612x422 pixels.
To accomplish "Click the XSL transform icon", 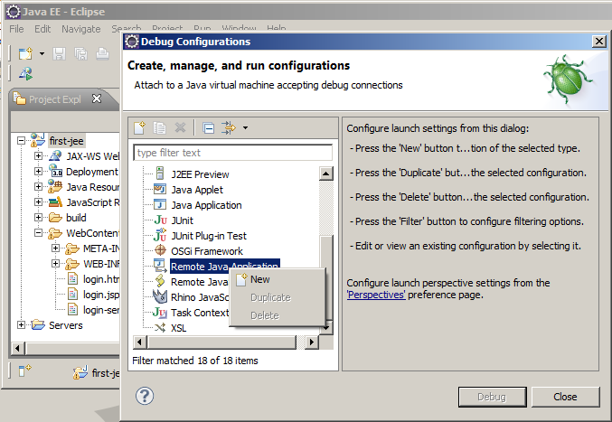I will [x=160, y=328].
